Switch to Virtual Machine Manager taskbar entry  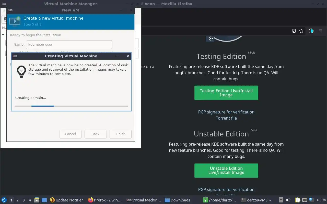pos(144,200)
